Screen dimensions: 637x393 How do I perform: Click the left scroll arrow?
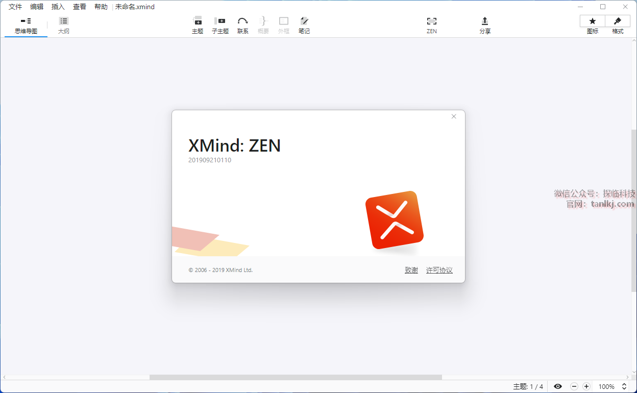[4, 377]
